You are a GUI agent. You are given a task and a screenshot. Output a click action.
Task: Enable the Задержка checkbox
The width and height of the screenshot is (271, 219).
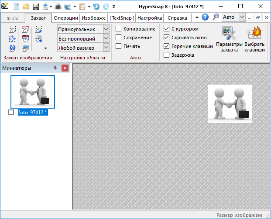tap(166, 55)
